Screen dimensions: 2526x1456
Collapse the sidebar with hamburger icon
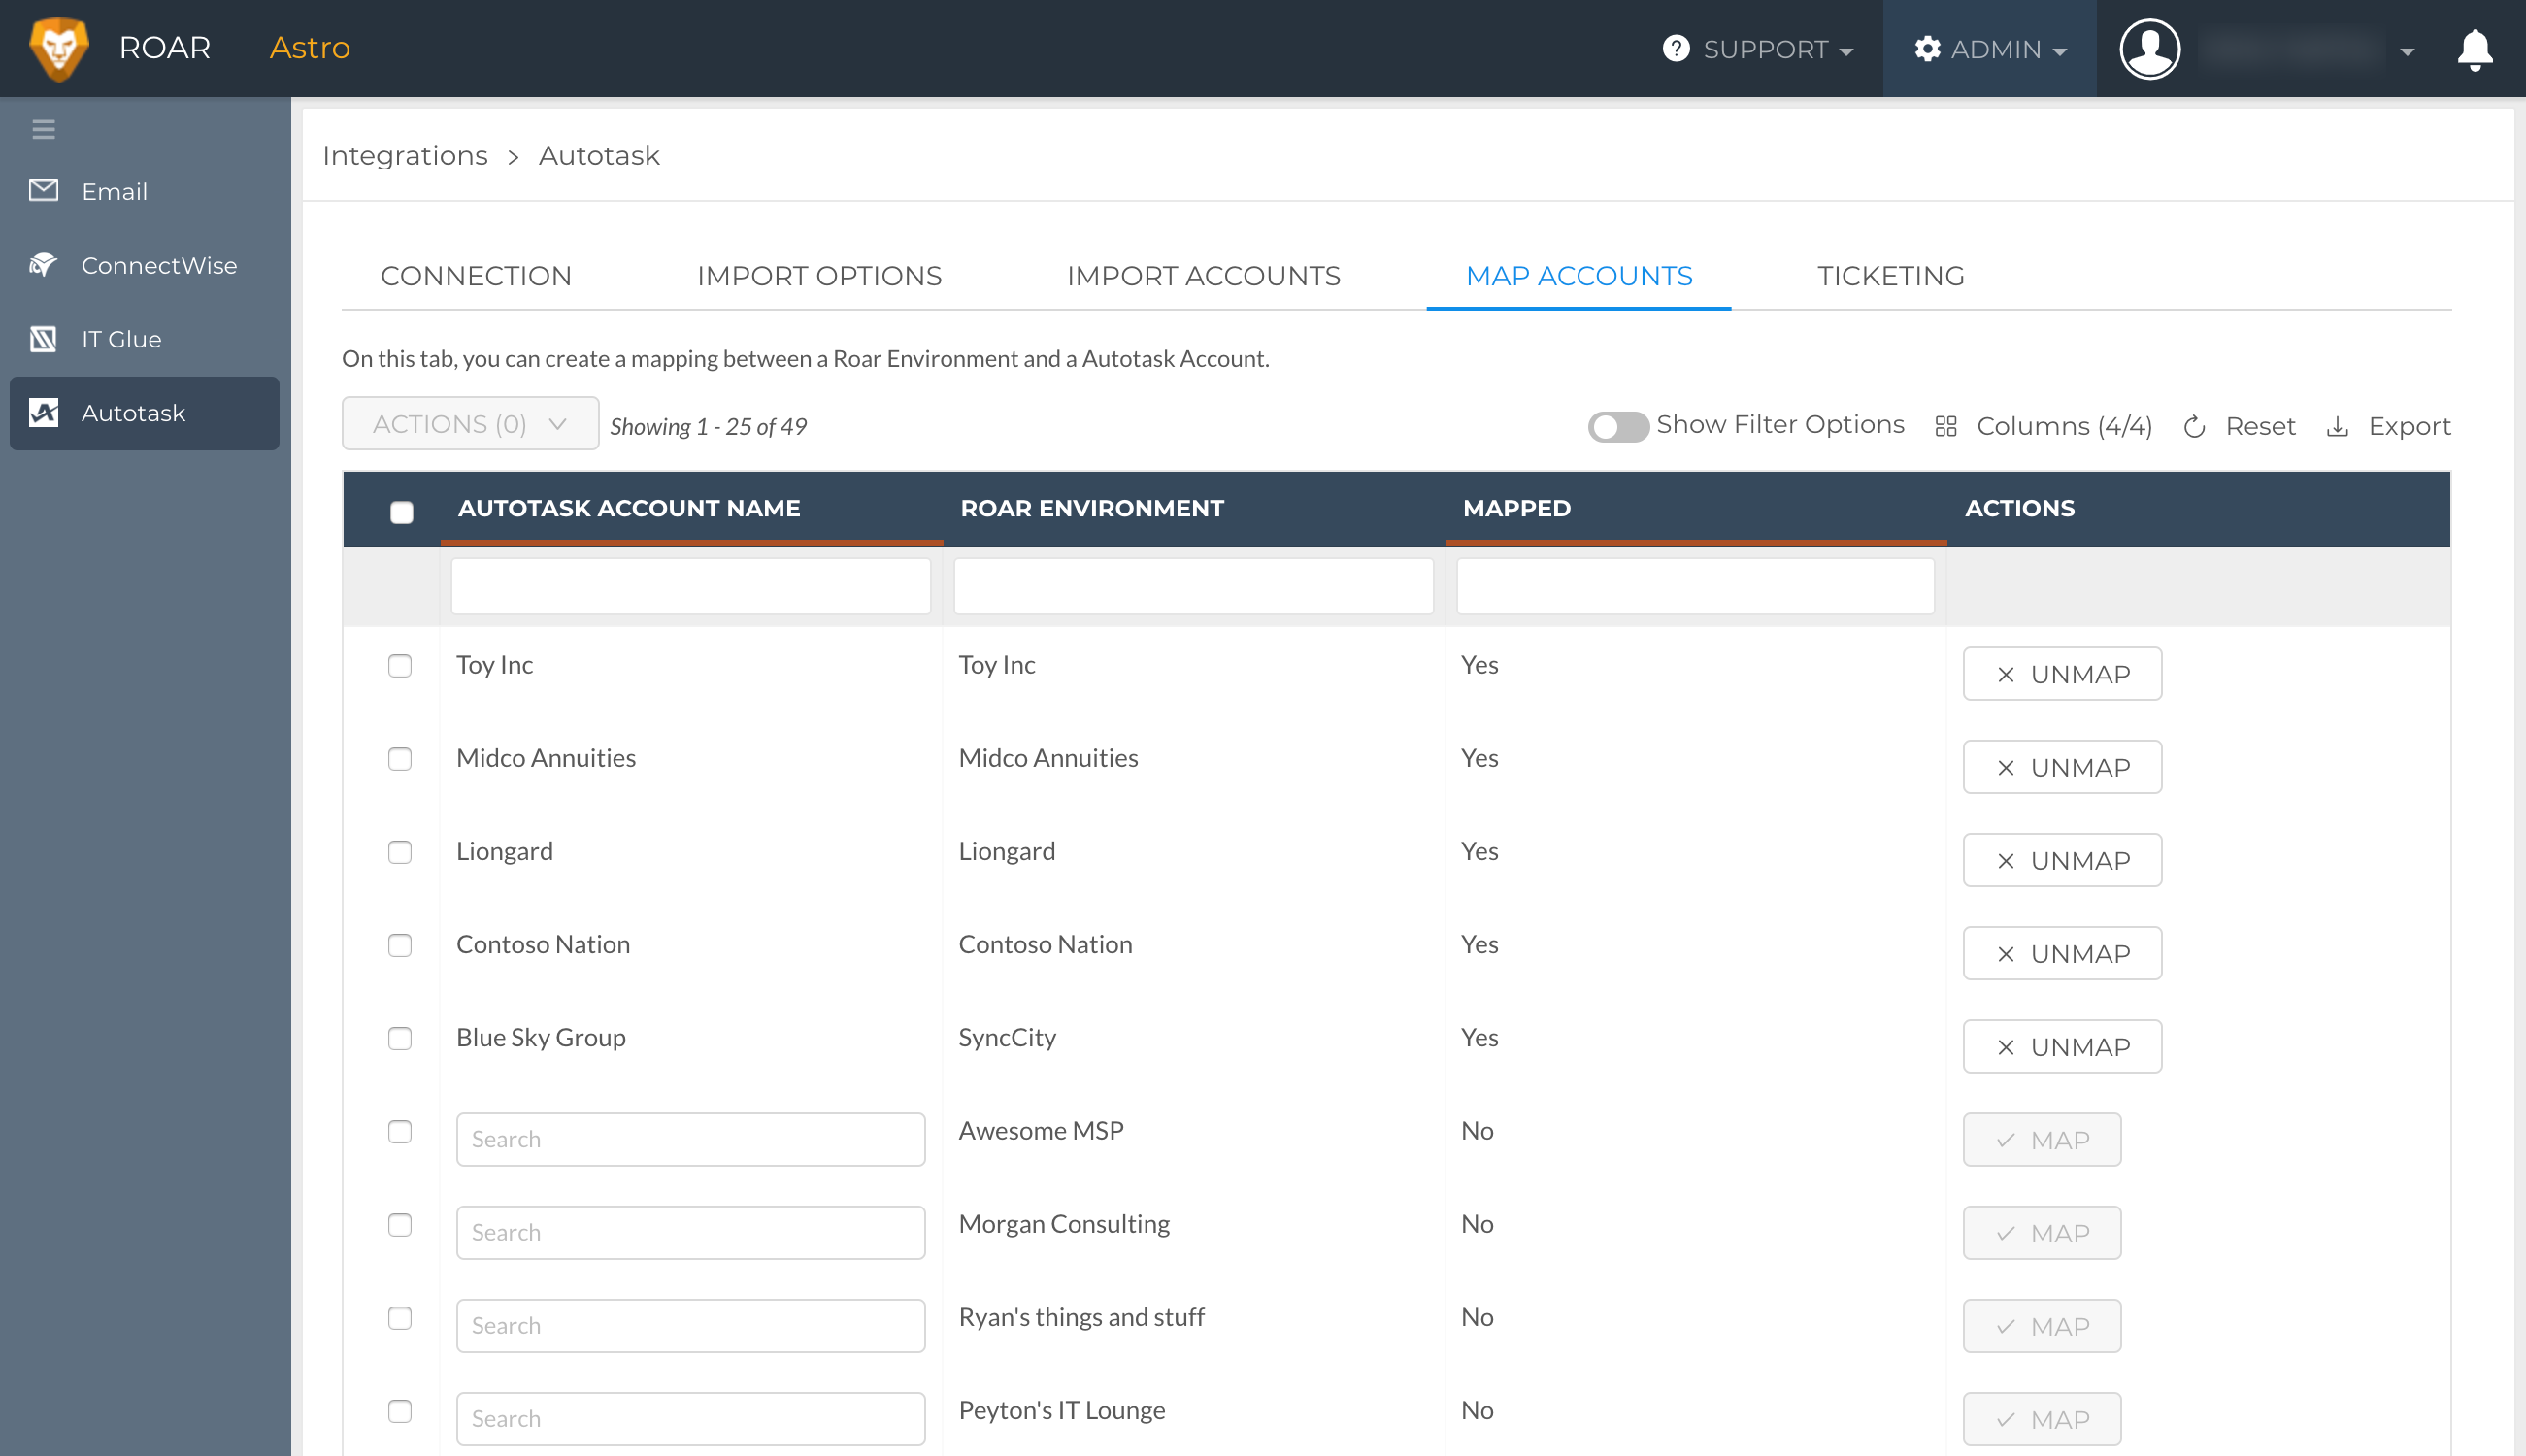coord(43,128)
